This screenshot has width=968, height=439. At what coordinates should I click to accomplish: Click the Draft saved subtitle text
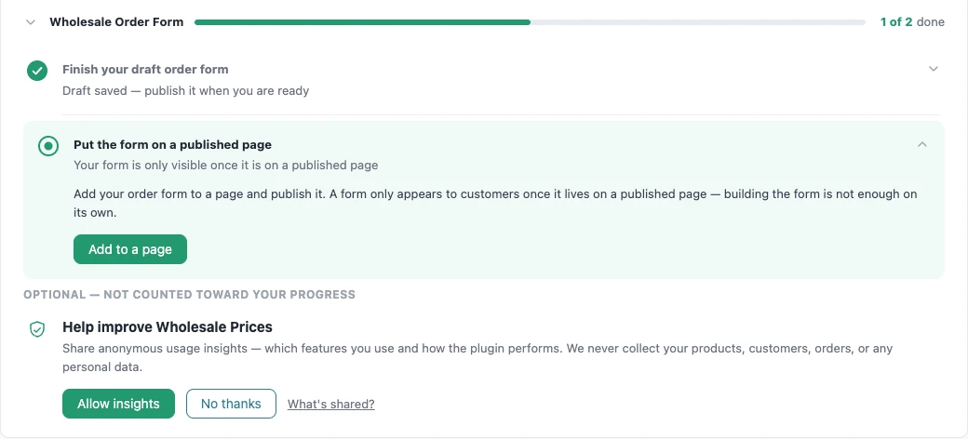186,90
